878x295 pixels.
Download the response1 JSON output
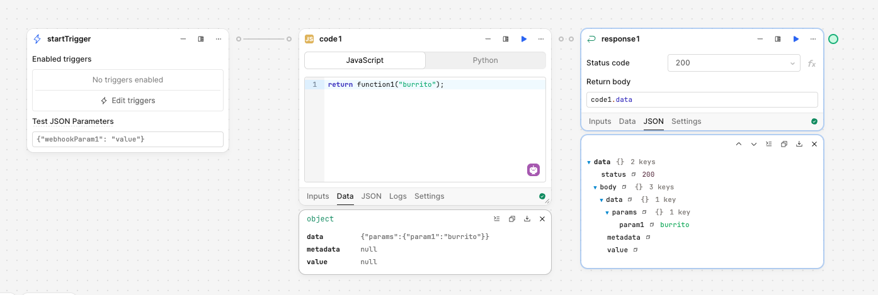[x=799, y=144]
